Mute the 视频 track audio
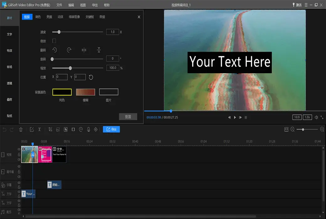 [19, 160]
